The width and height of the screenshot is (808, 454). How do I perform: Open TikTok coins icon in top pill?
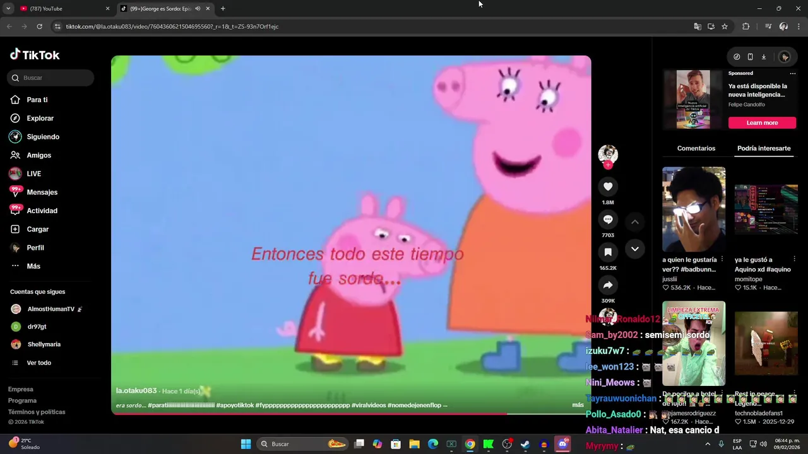[737, 57]
